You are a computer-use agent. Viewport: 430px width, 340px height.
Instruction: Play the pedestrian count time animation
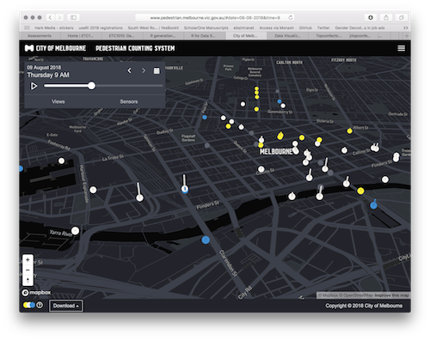[x=34, y=86]
